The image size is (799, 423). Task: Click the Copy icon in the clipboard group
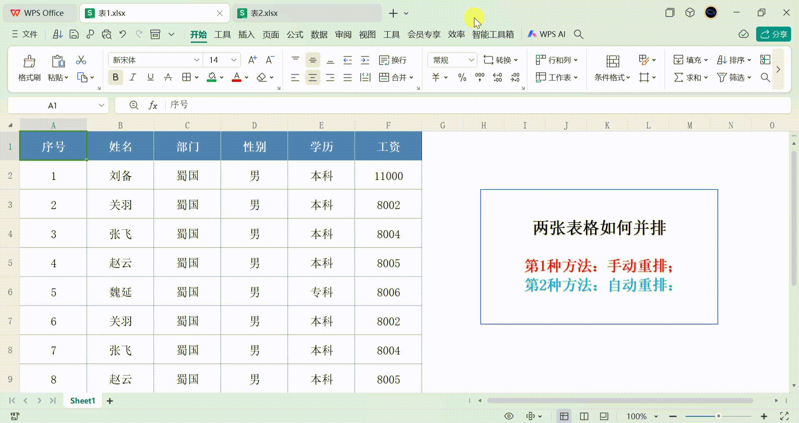82,77
